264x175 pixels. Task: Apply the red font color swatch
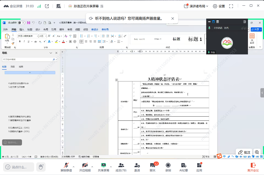63,42
